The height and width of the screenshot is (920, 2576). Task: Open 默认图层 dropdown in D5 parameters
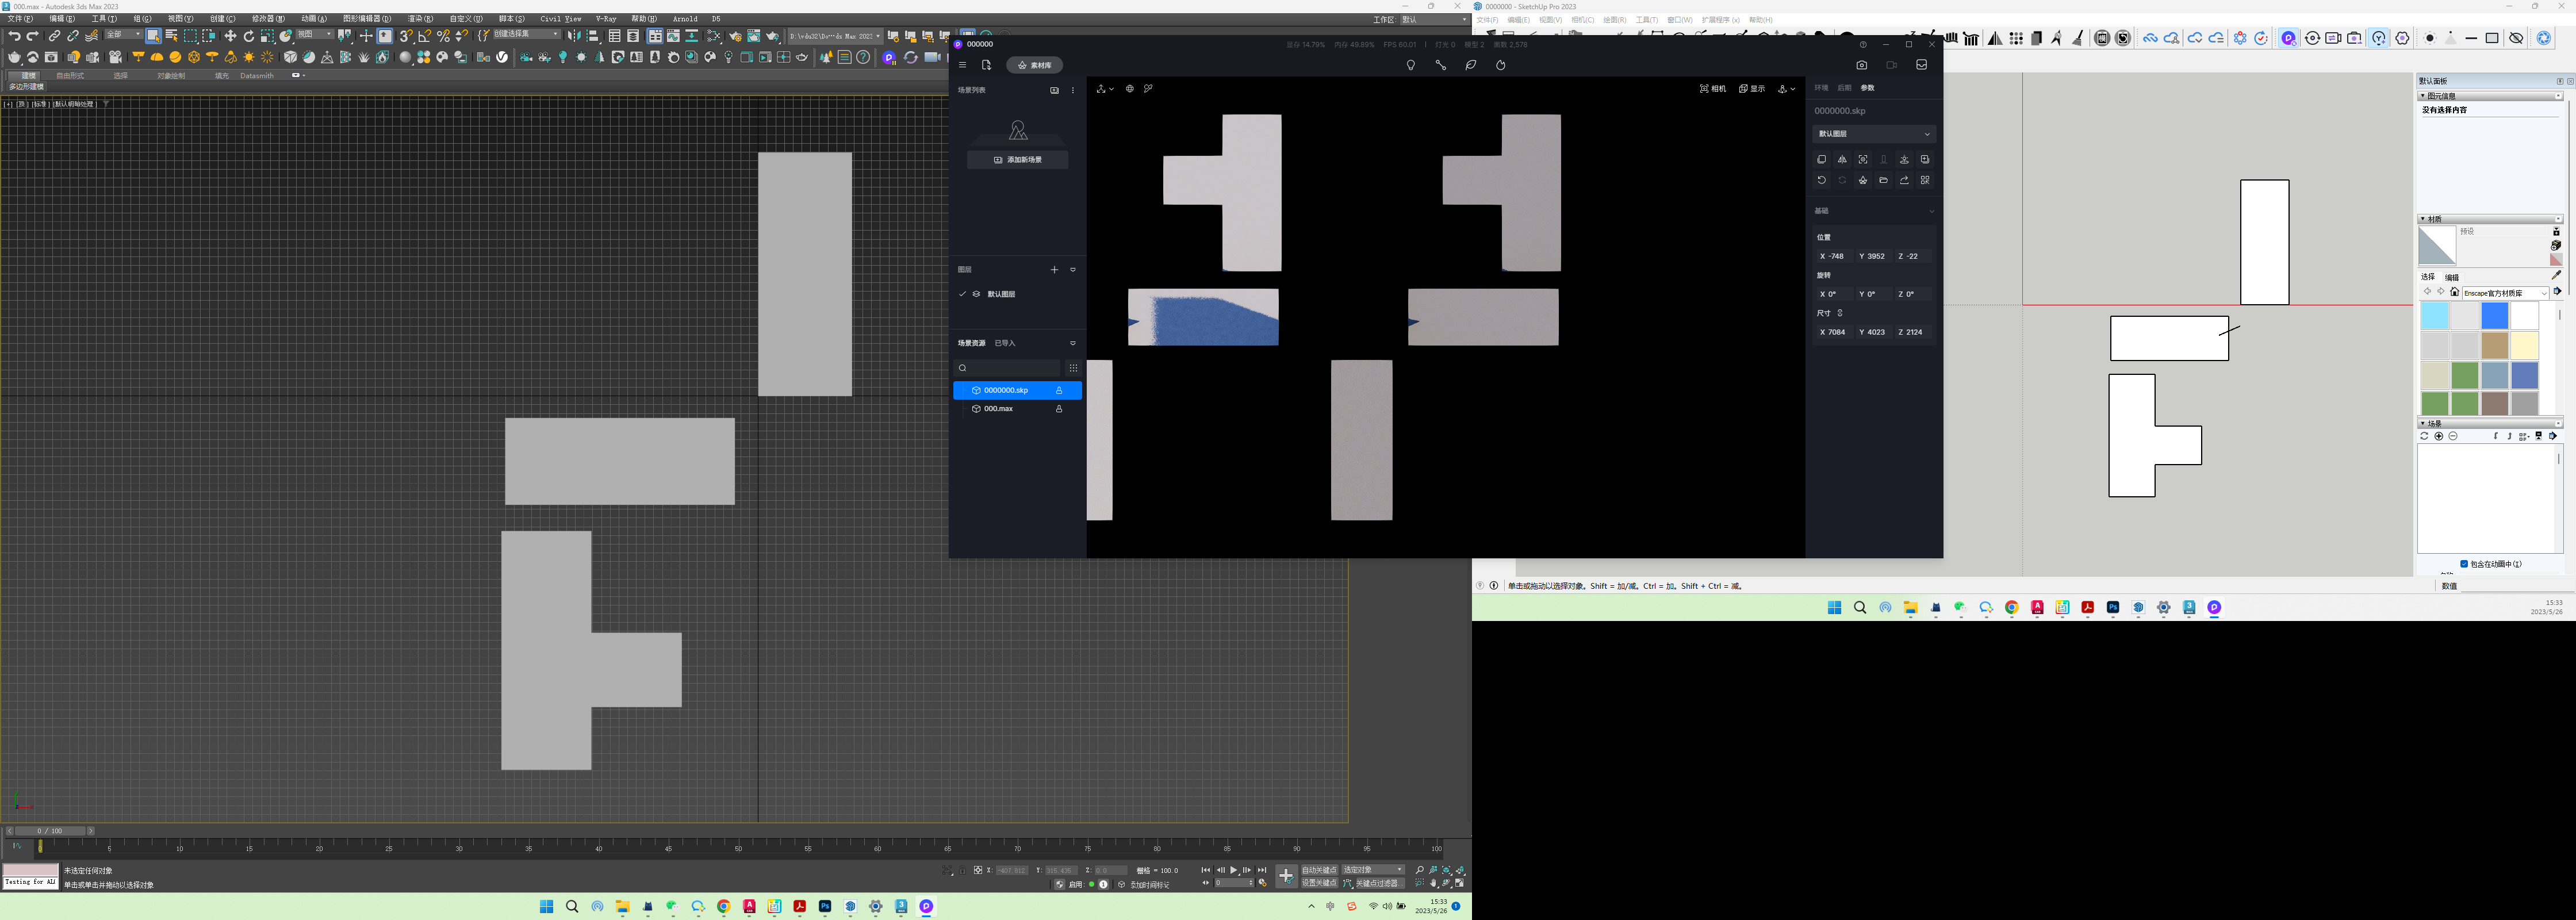click(1874, 134)
